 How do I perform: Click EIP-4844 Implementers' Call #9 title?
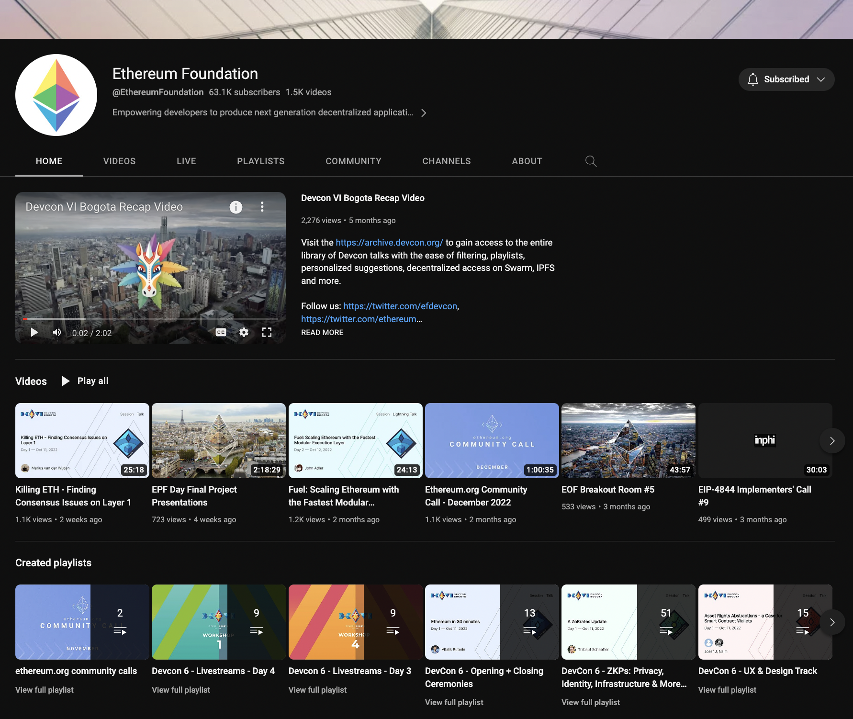coord(754,496)
